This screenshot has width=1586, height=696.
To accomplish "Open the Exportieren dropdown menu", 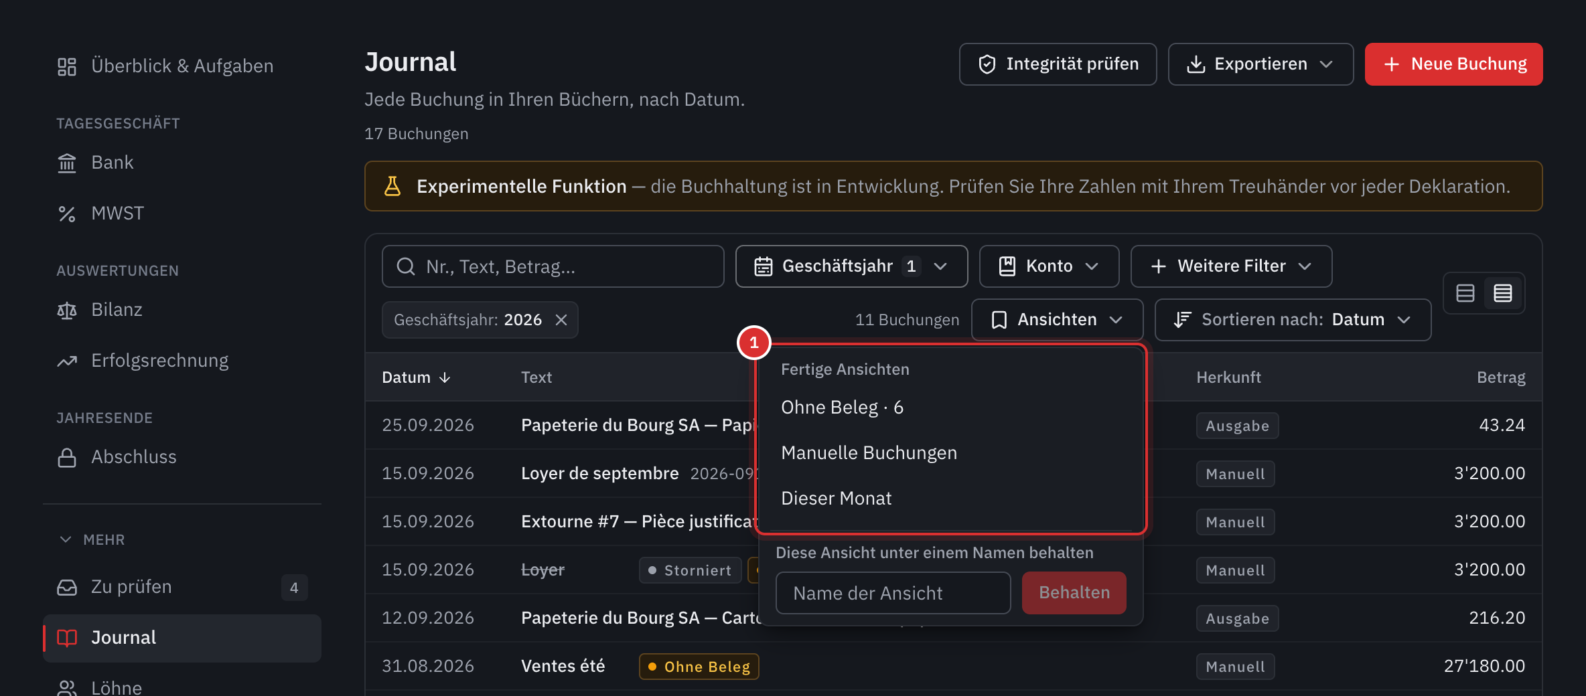I will [1261, 64].
